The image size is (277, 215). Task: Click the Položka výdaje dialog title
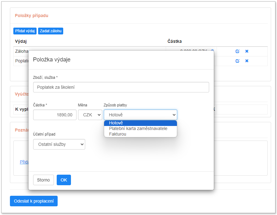52,60
